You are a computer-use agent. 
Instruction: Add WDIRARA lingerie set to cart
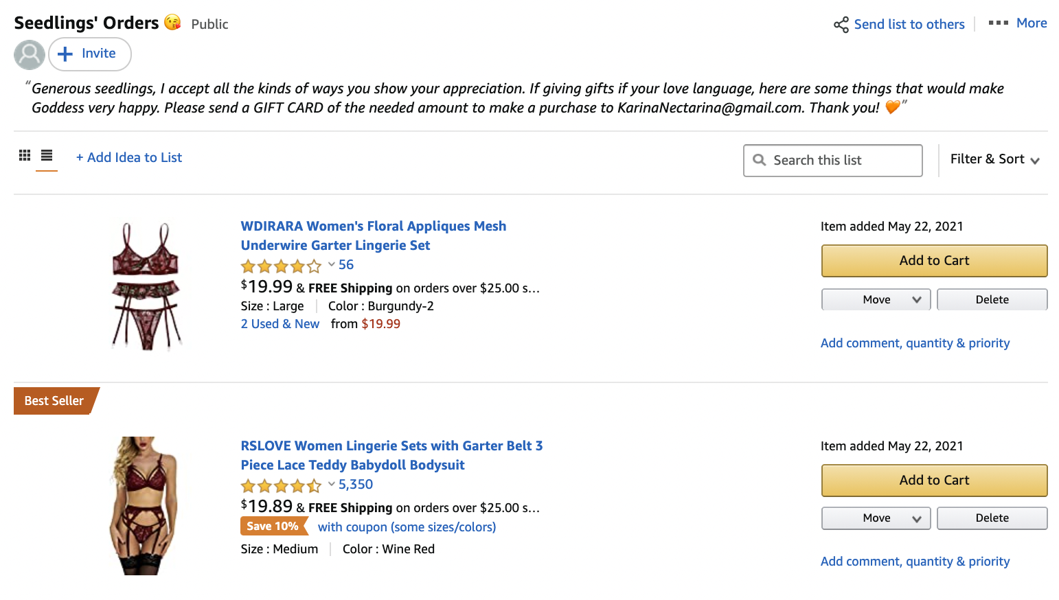tap(934, 261)
